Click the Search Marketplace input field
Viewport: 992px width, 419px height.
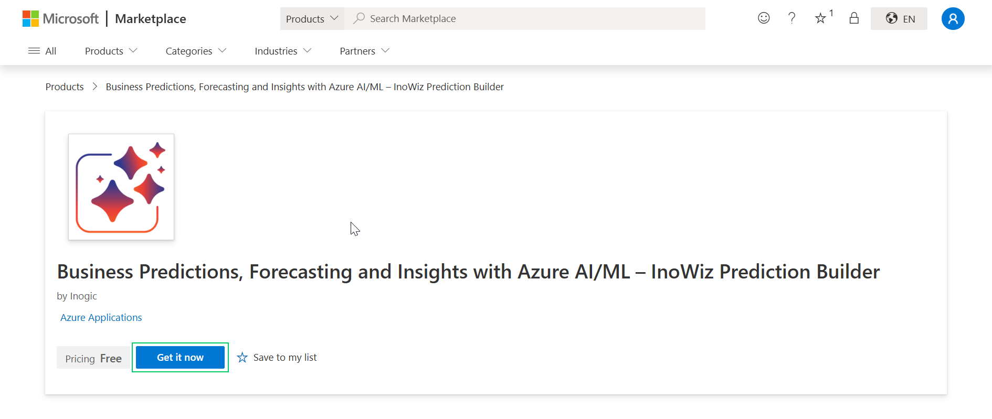525,19
